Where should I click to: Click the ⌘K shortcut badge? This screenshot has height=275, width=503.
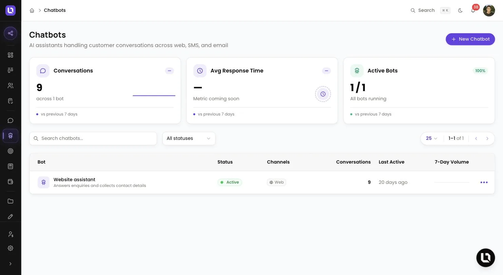445,10
